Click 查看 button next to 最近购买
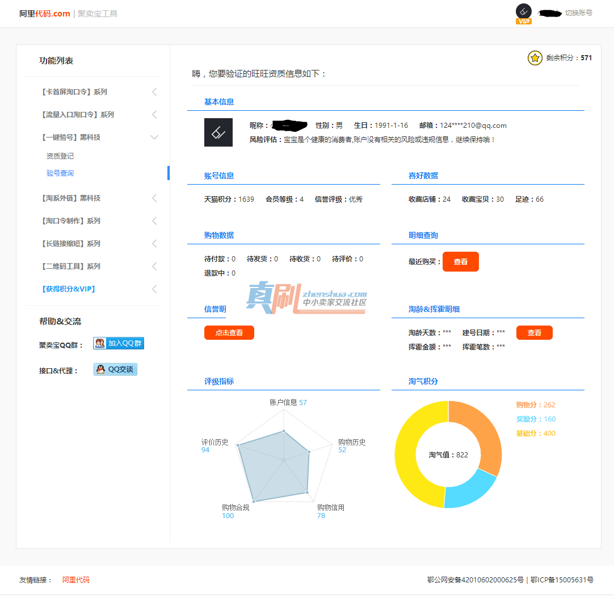The width and height of the screenshot is (614, 596). (461, 261)
